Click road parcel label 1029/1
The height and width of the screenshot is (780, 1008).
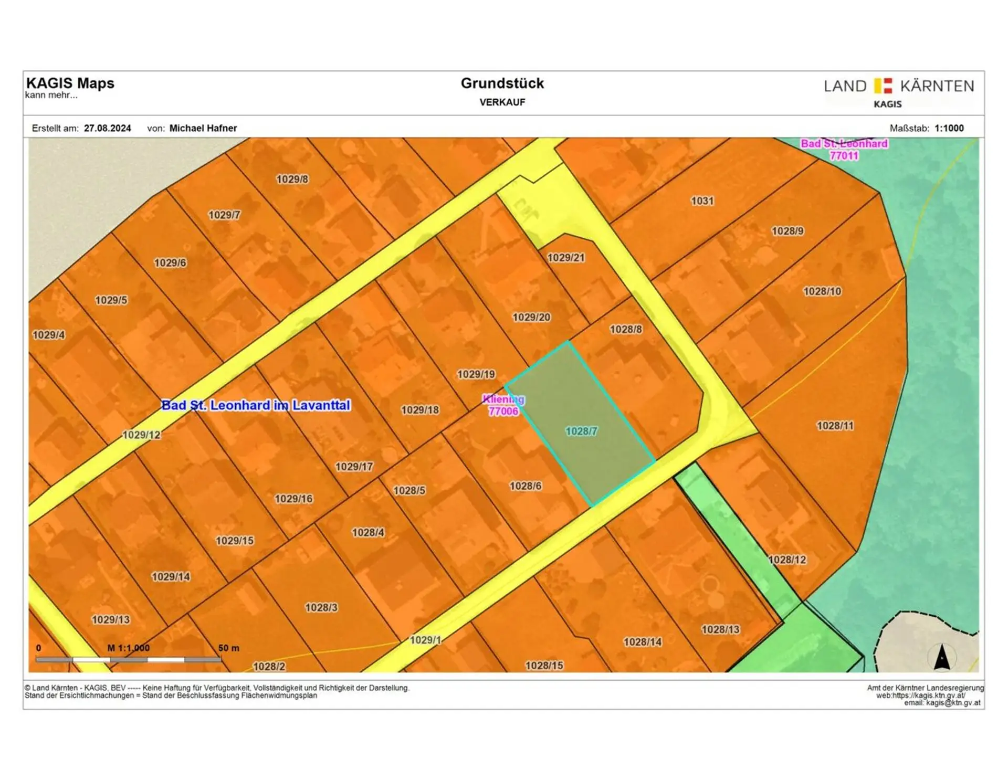425,640
